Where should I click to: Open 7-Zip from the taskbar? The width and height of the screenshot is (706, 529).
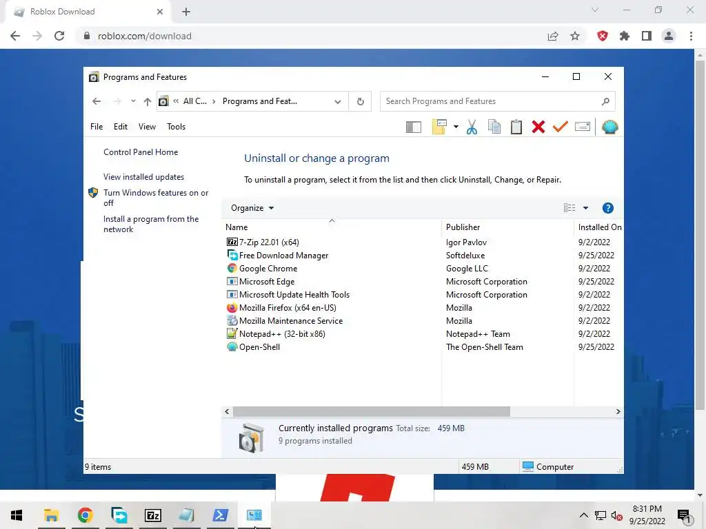[152, 515]
